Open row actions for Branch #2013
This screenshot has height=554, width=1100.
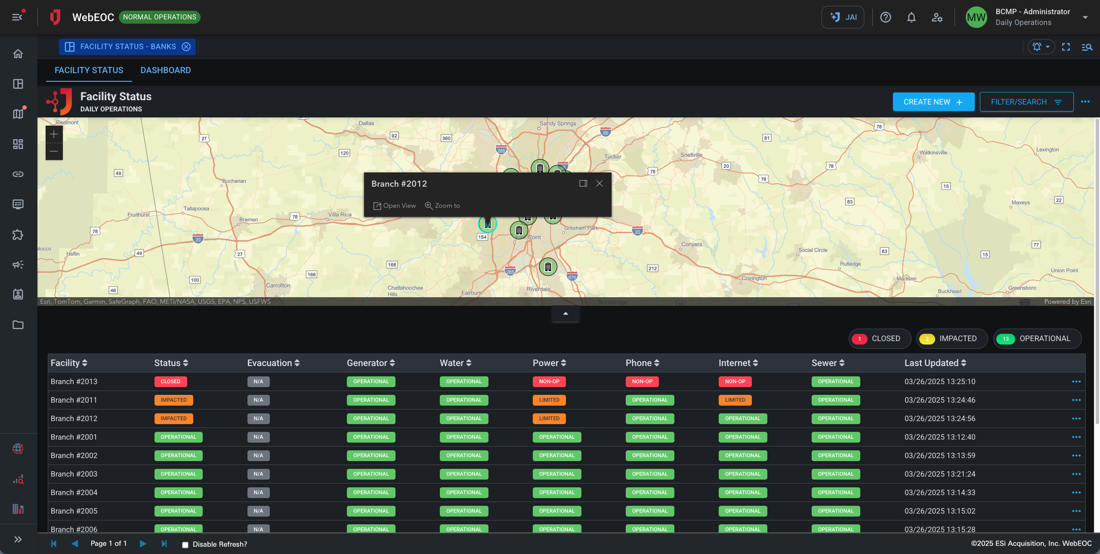point(1076,382)
